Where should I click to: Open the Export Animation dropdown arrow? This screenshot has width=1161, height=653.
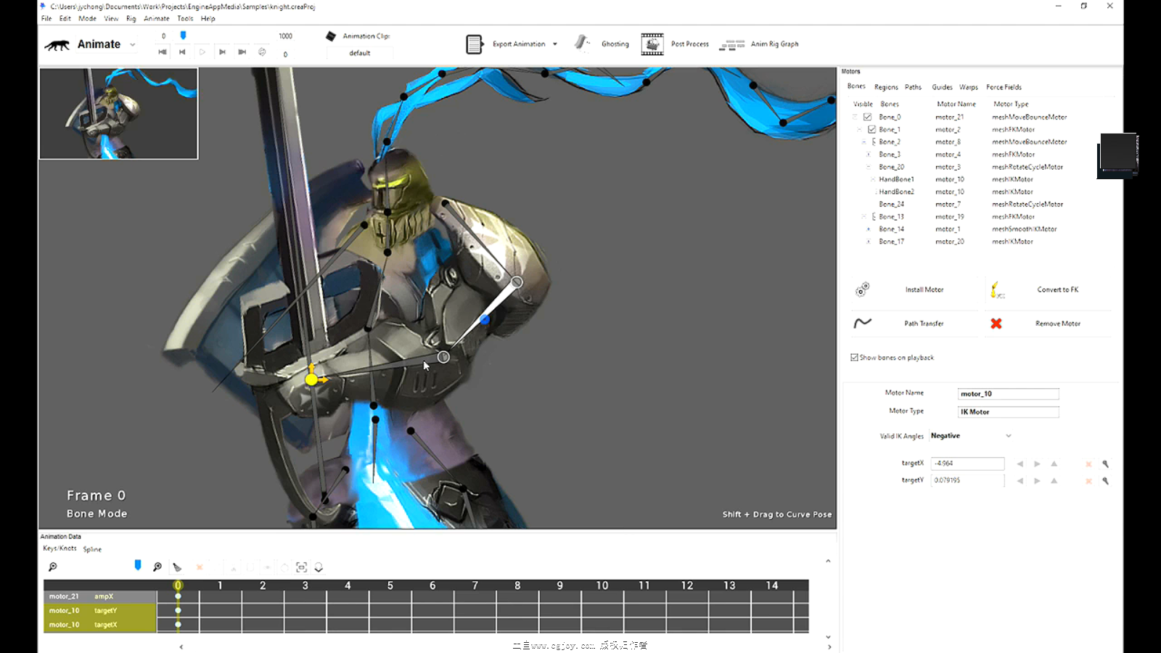coord(555,44)
